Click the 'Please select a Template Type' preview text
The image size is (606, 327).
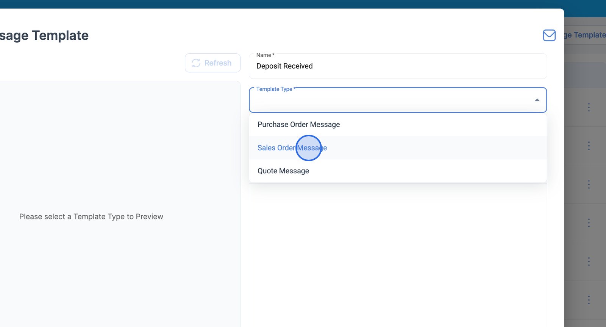tap(91, 216)
